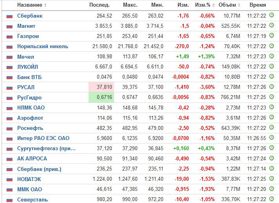Select Мечел's change value +1,39%
The width and height of the screenshot is (279, 203).
[x=206, y=56]
